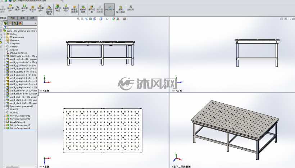Expand the MirrorComponent1 tree node
Image resolution: width=295 pixels, height=168 pixels.
5,116
